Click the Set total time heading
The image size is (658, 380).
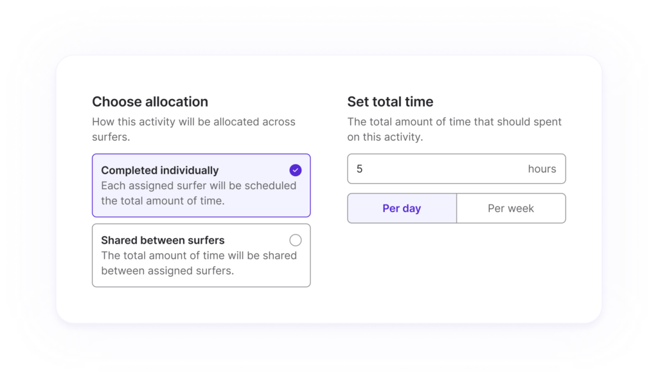tap(390, 102)
